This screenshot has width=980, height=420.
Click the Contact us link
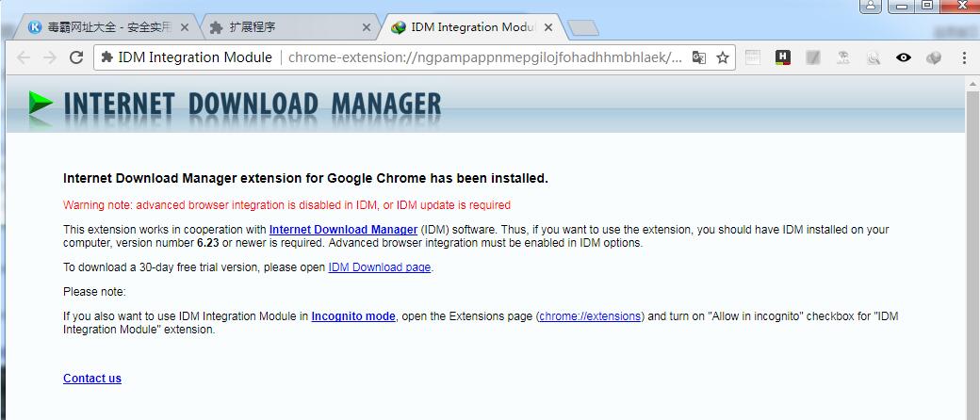(x=92, y=379)
